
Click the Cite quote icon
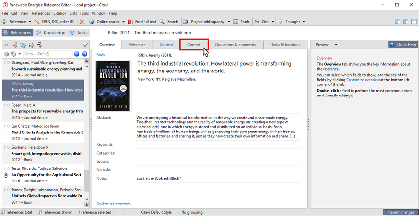click(x=257, y=22)
